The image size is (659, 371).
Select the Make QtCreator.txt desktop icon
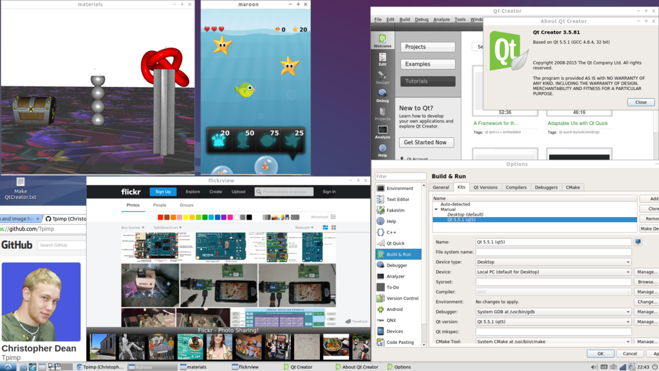pos(20,189)
